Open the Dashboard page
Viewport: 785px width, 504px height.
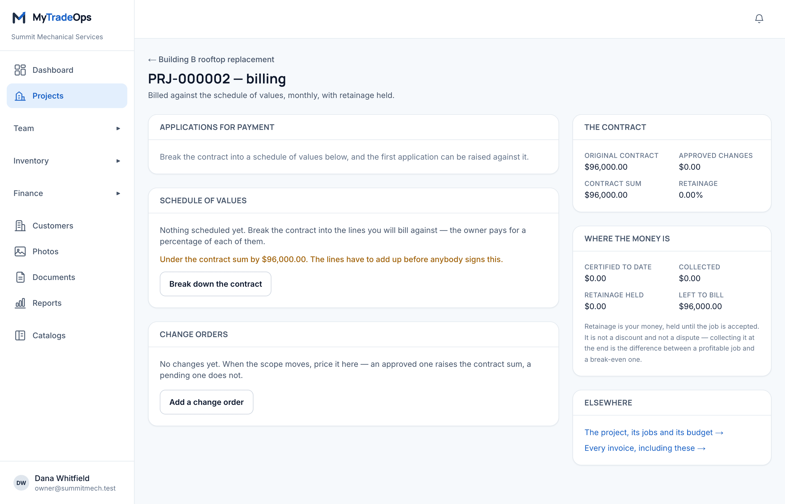pyautogui.click(x=67, y=70)
